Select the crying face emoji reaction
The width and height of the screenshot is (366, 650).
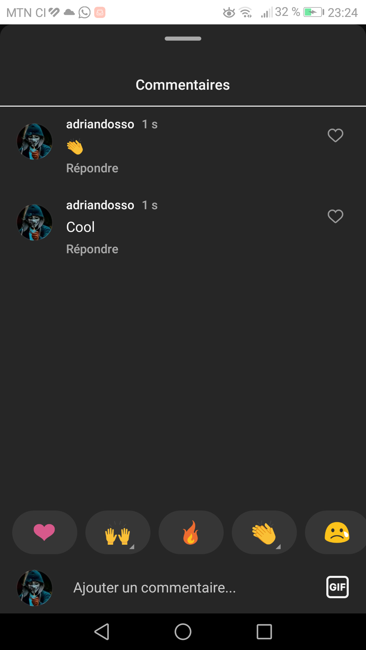[337, 532]
